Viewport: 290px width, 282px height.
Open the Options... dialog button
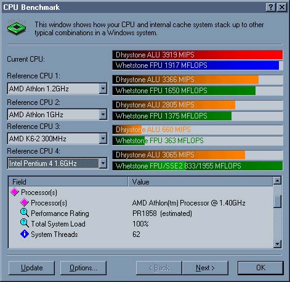point(83,268)
